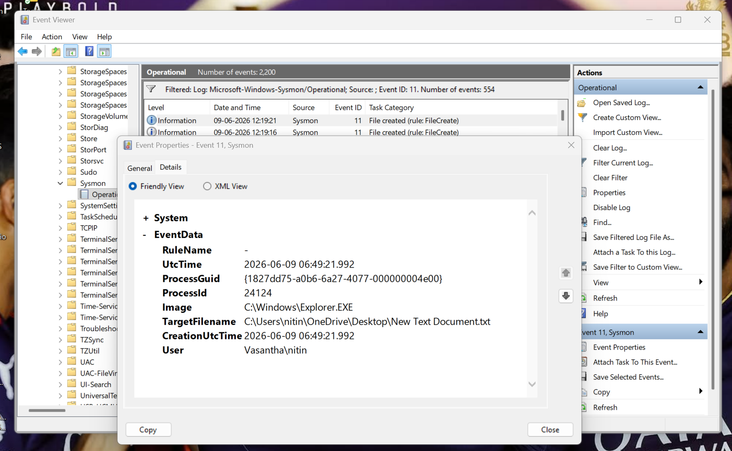This screenshot has width=732, height=451.
Task: Click the UAC folder icon in tree
Action: click(72, 361)
